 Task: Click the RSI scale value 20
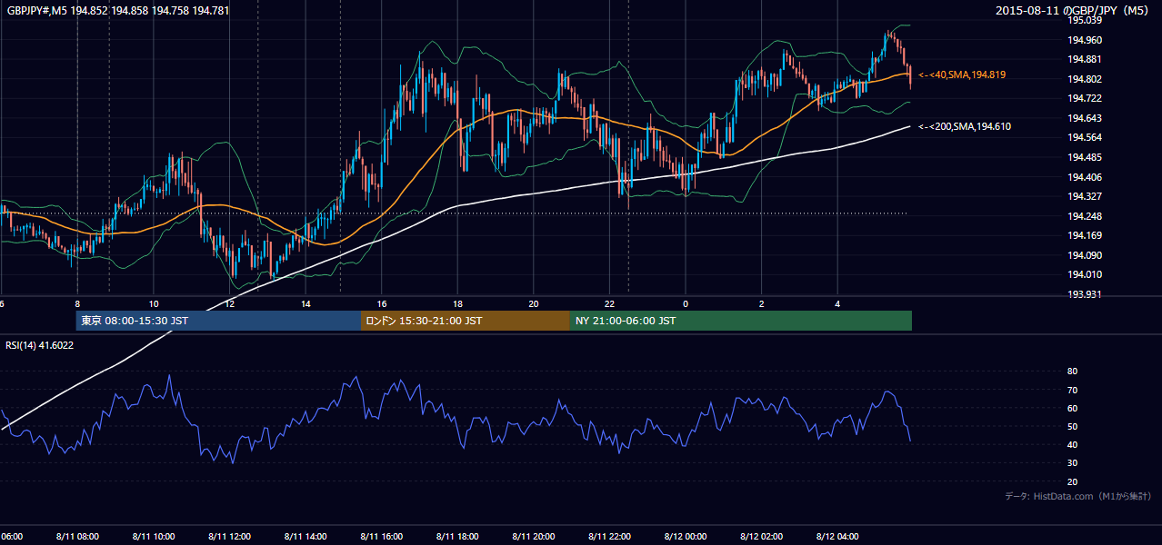point(1072,481)
